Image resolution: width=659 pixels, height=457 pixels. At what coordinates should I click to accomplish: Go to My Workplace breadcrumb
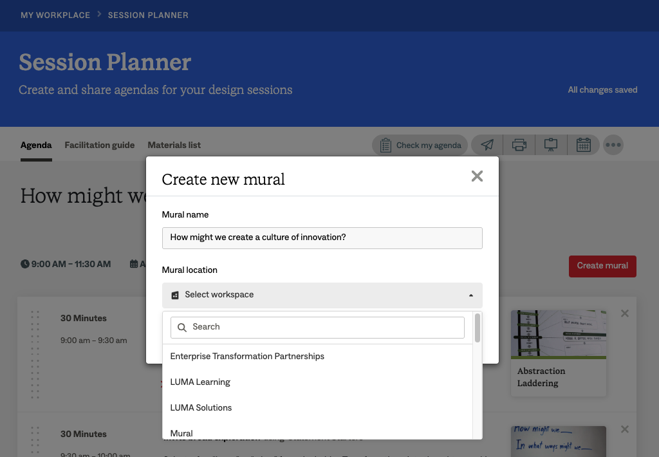point(55,15)
